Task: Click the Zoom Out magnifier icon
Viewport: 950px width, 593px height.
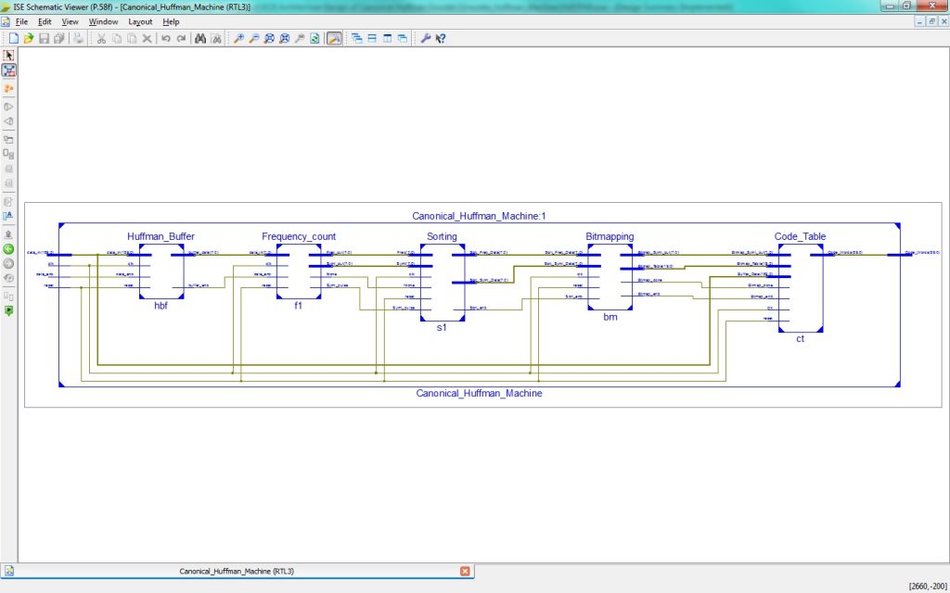Action: pyautogui.click(x=253, y=39)
